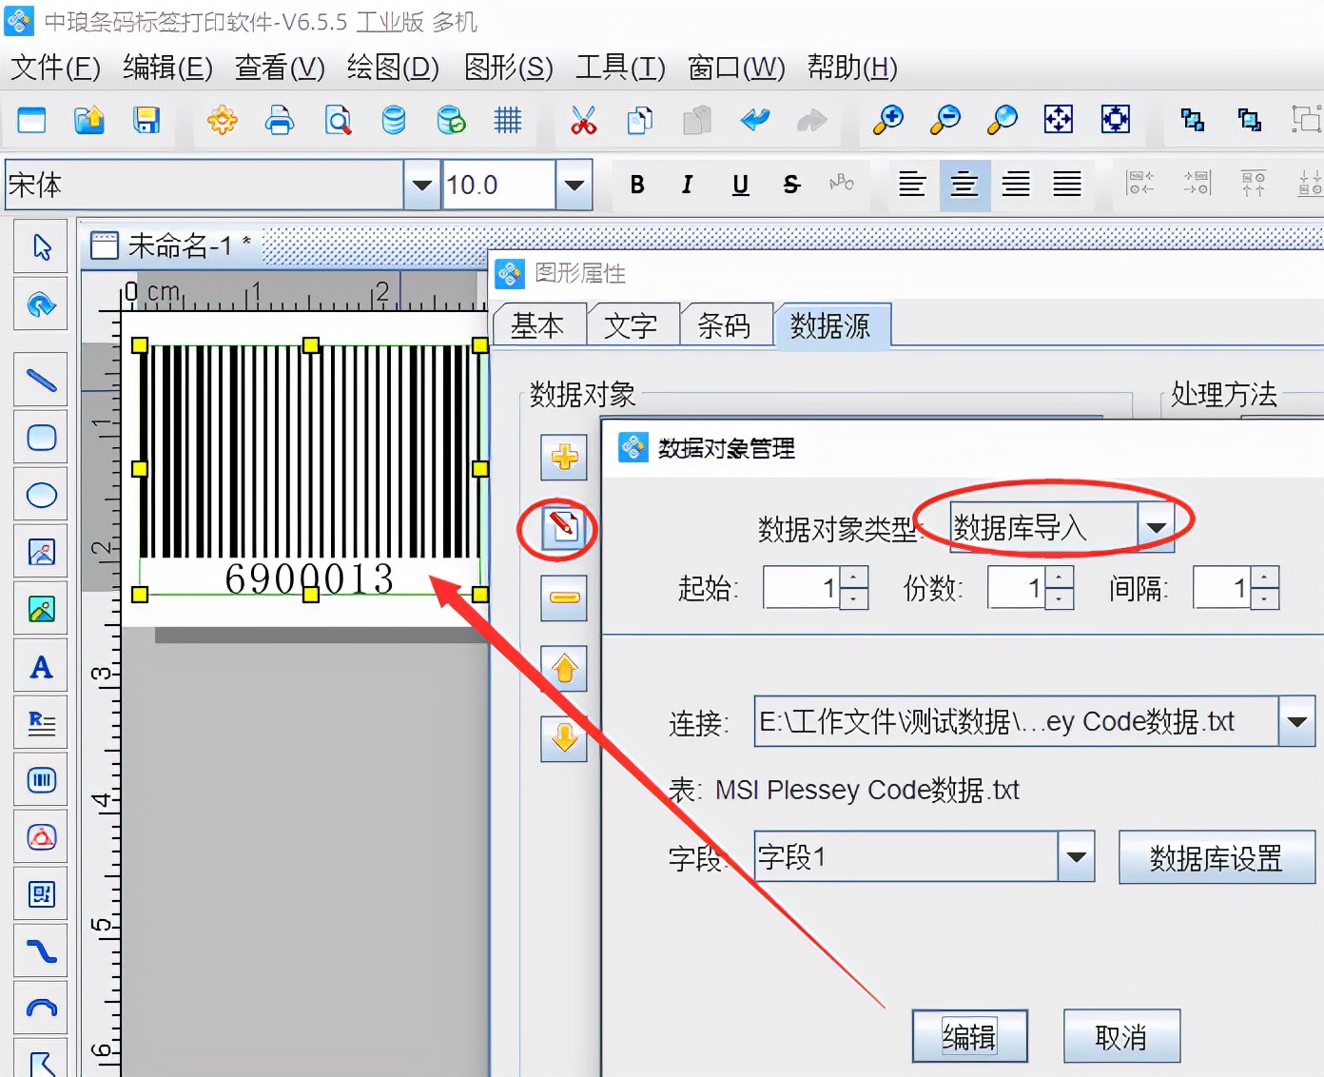Toggle bold text formatting
1324x1077 pixels.
click(x=637, y=185)
